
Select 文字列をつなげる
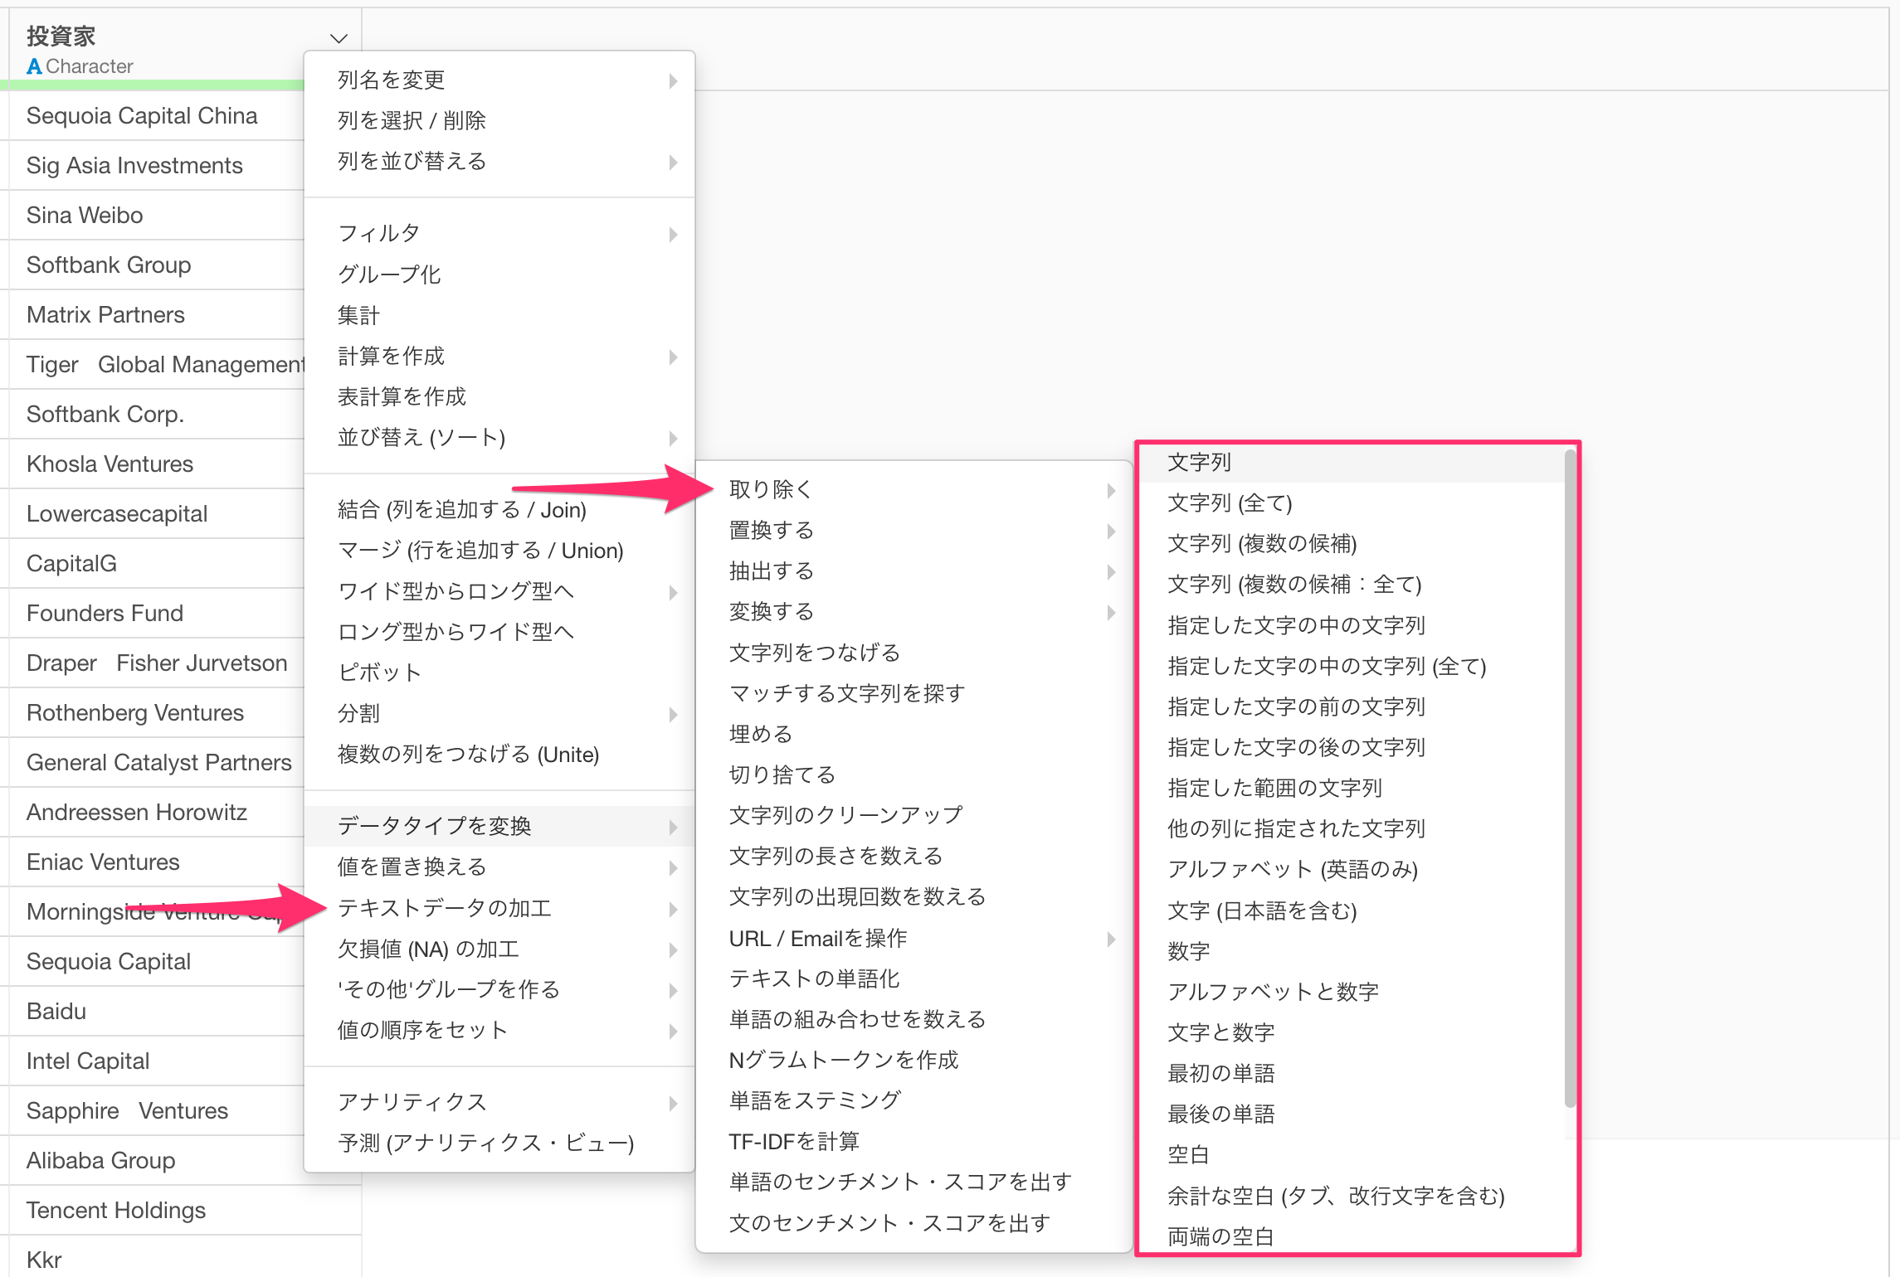coord(914,653)
